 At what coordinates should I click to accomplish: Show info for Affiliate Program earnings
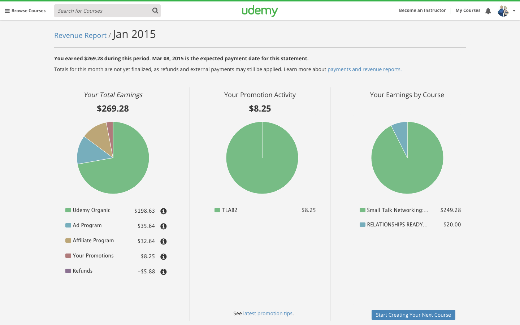[164, 241]
